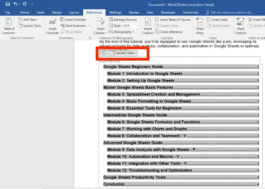This screenshot has width=265, height=189.
Task: Click the Mark Citation icon
Action: pyautogui.click(x=240, y=26)
